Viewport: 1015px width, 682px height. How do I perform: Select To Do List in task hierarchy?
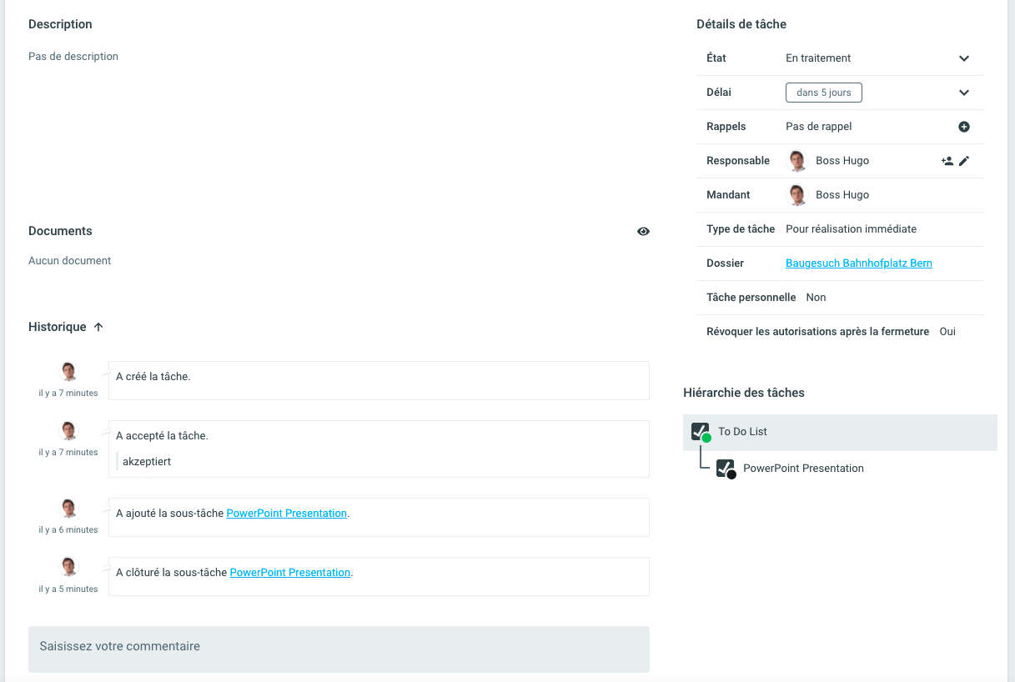coord(742,432)
